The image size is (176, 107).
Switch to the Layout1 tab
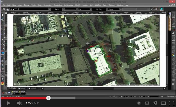click(x=22, y=88)
